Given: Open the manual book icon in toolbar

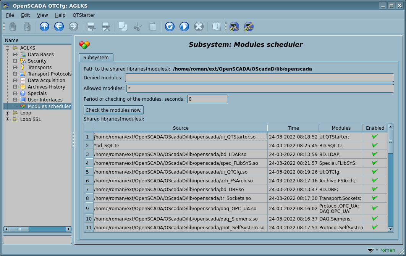Looking at the screenshot, I should coord(217,26).
